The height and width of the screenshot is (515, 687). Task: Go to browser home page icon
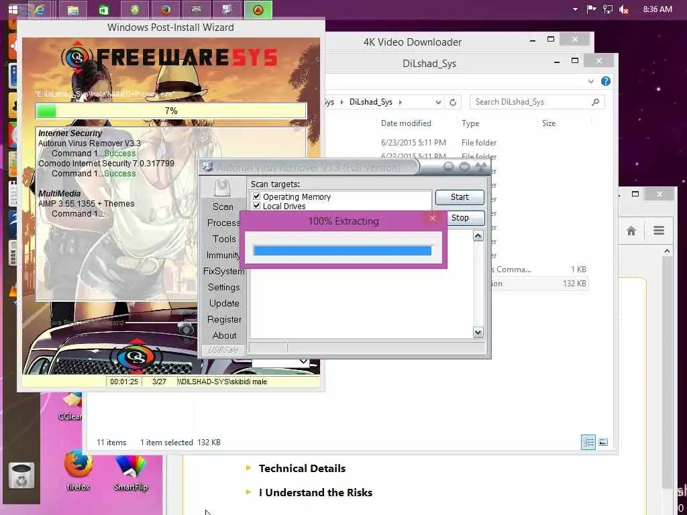(631, 231)
